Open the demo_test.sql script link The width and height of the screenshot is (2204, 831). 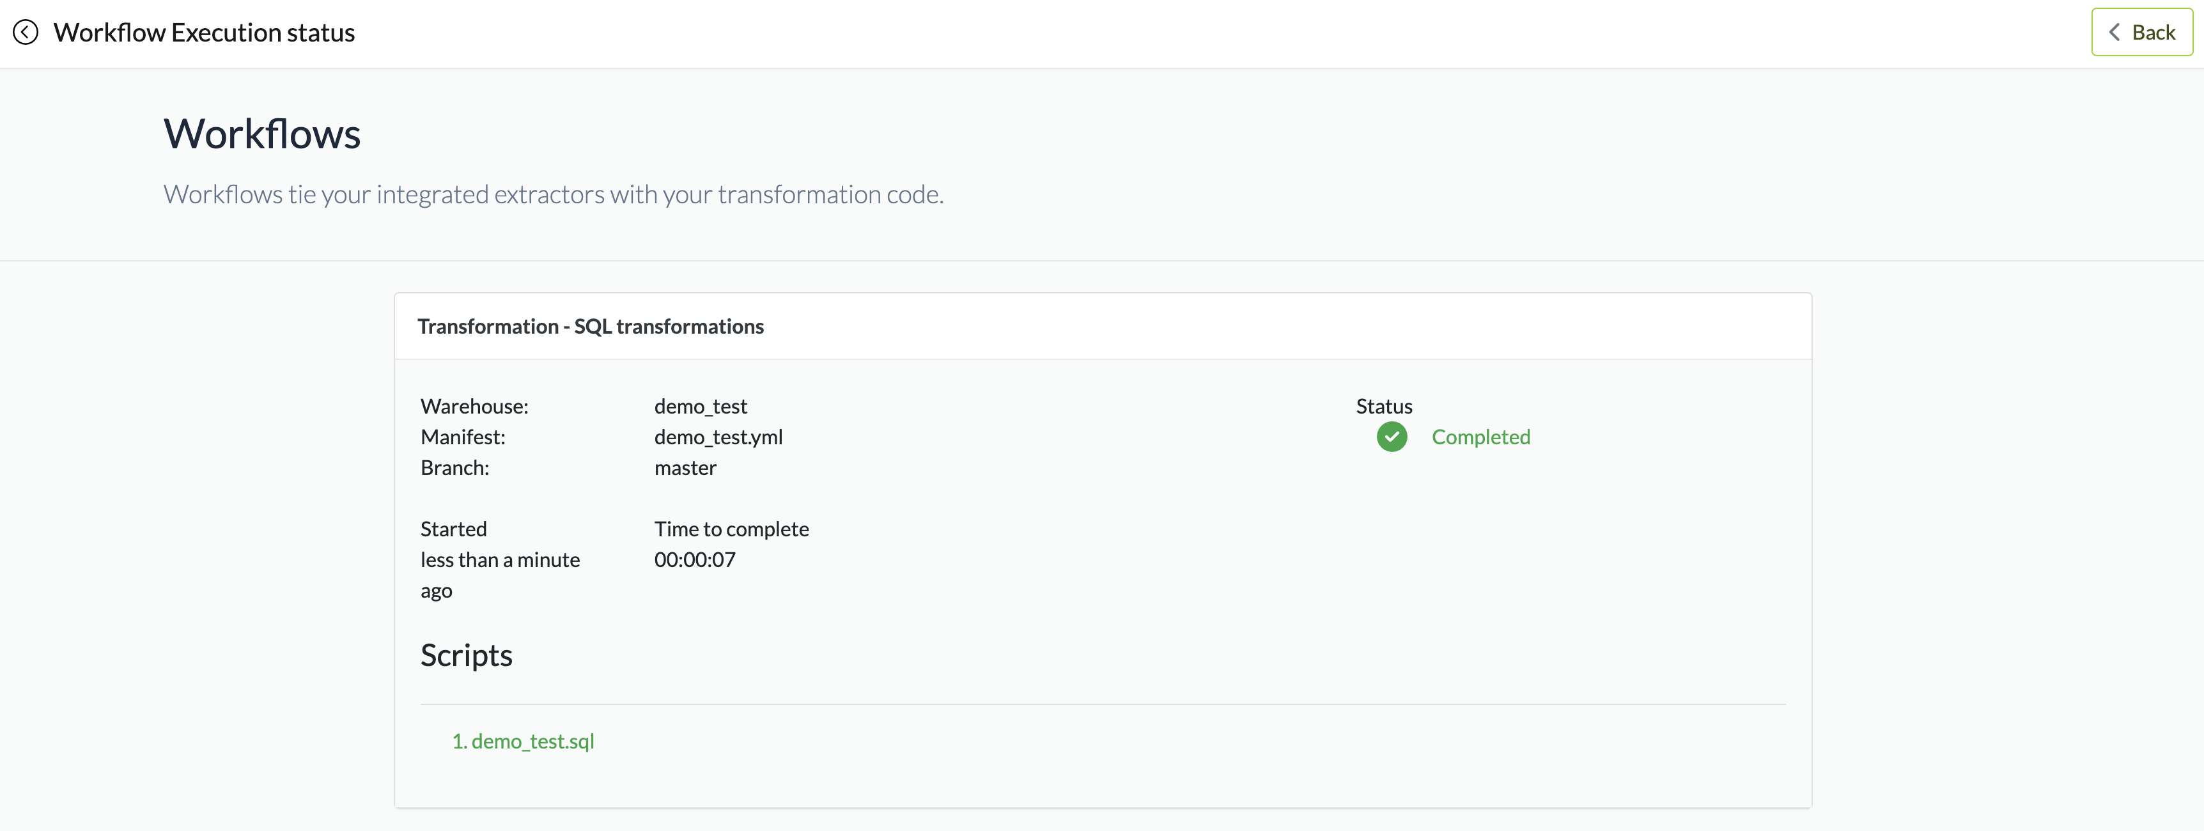tap(523, 741)
